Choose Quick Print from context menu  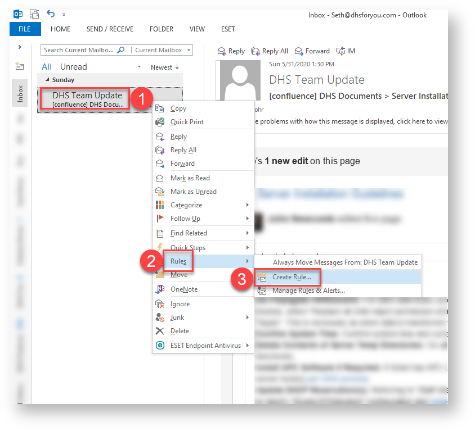pos(187,122)
